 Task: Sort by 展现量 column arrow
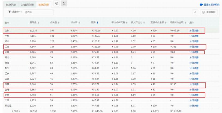[x=38, y=23]
